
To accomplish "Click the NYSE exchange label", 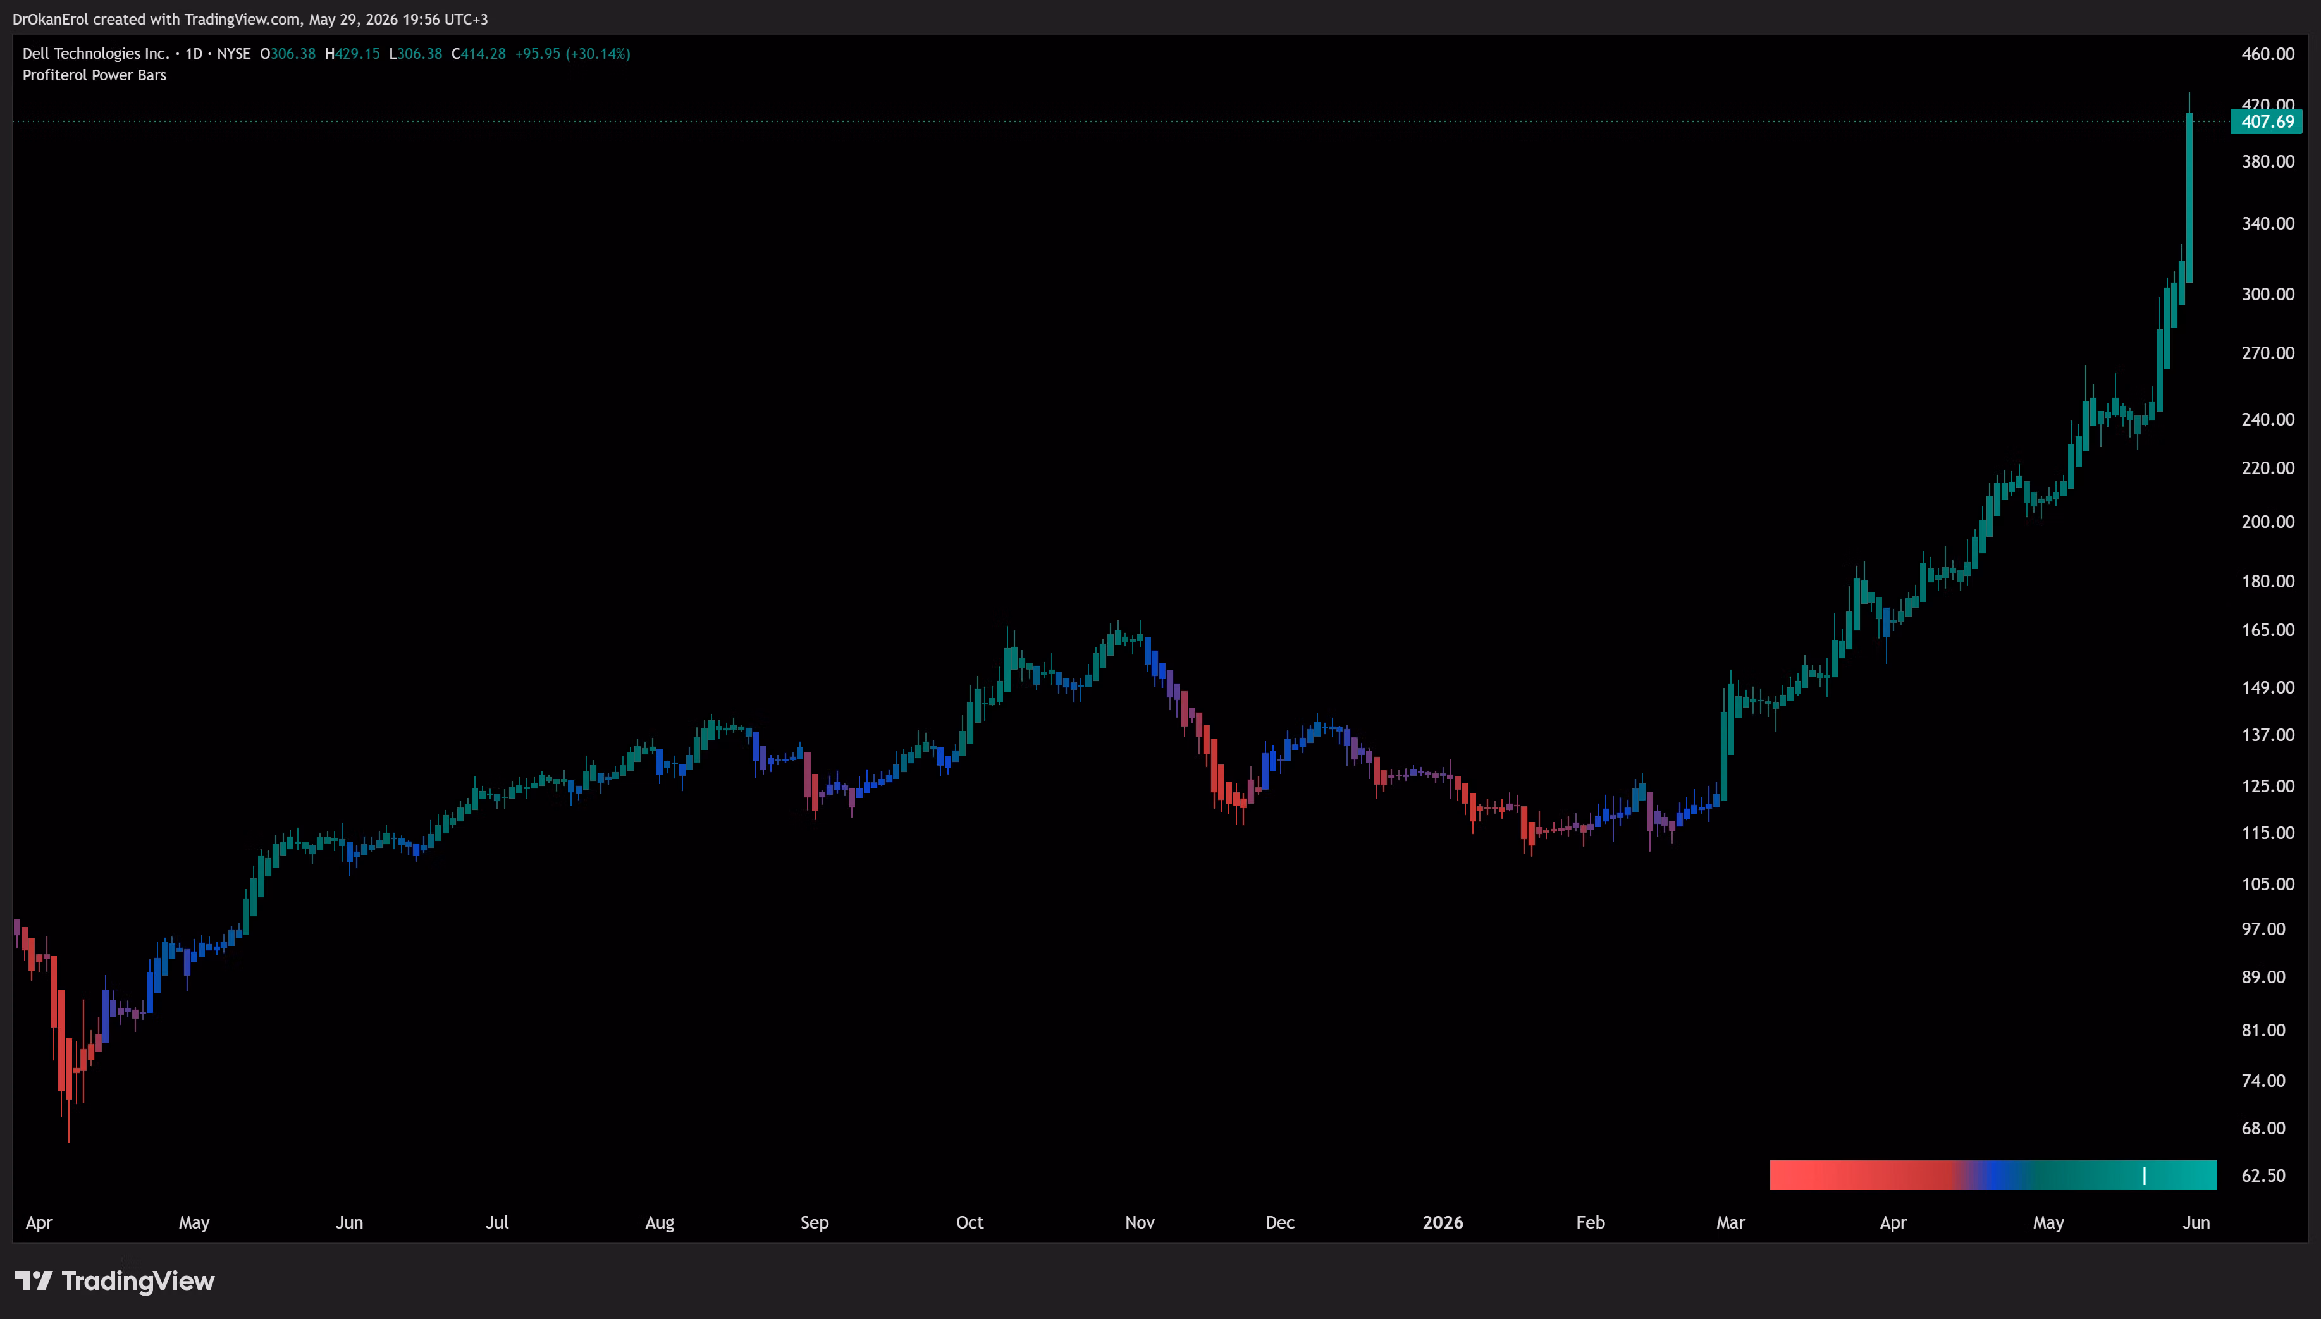I will 234,54.
